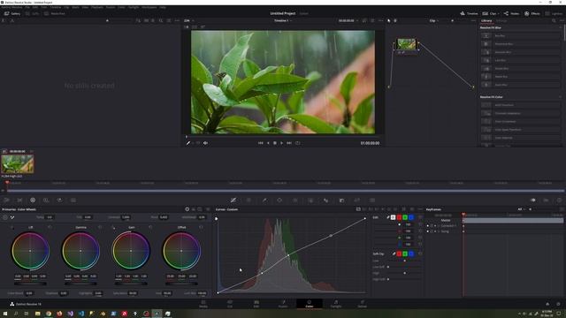
Task: Open the Tracker palette
Action: (x=294, y=201)
